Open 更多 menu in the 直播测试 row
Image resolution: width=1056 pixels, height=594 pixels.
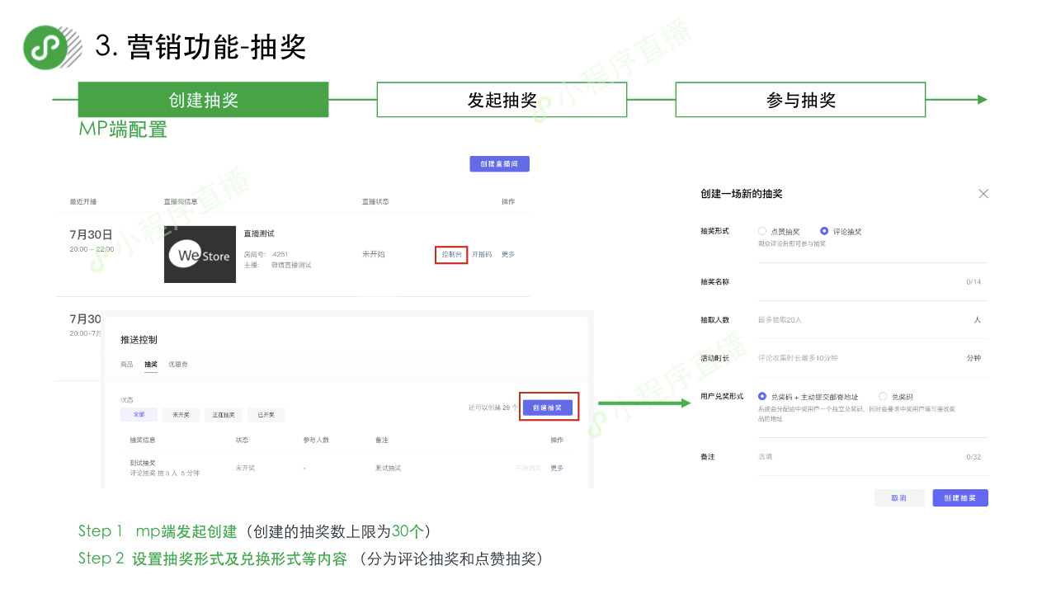point(508,255)
